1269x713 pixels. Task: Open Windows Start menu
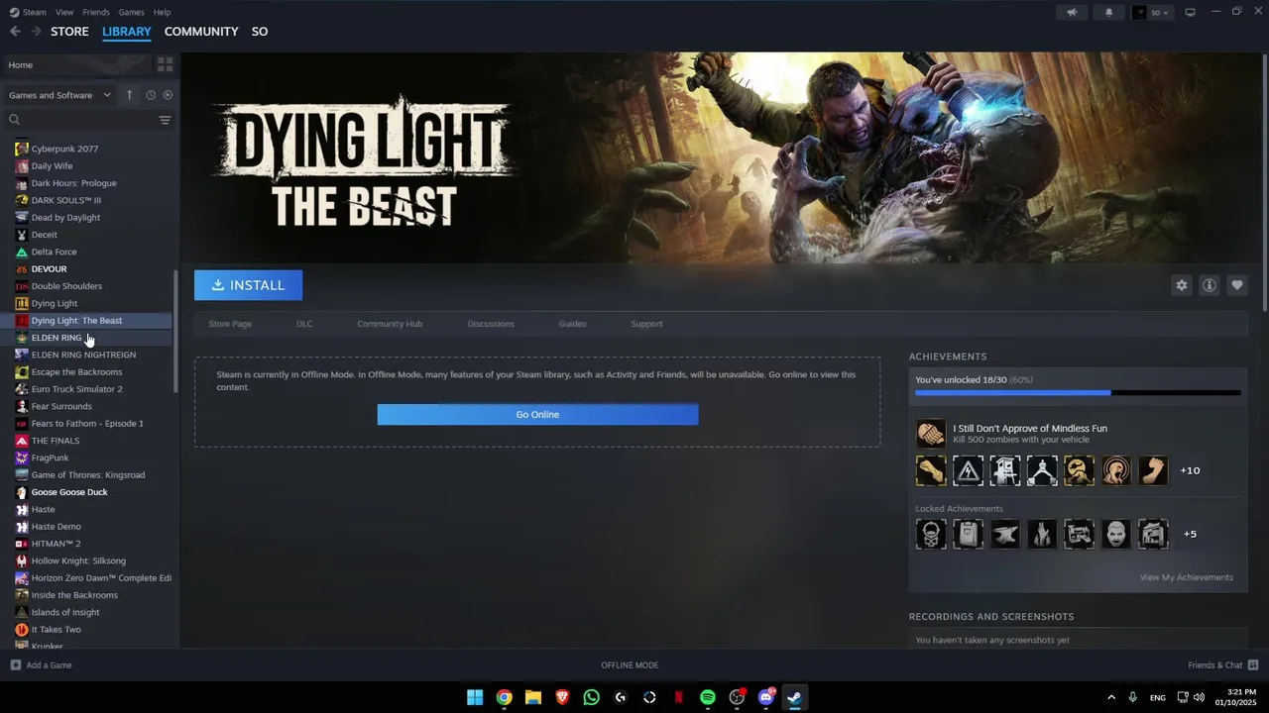475,697
